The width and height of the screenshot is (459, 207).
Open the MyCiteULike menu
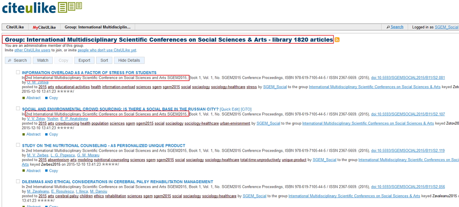[44, 27]
